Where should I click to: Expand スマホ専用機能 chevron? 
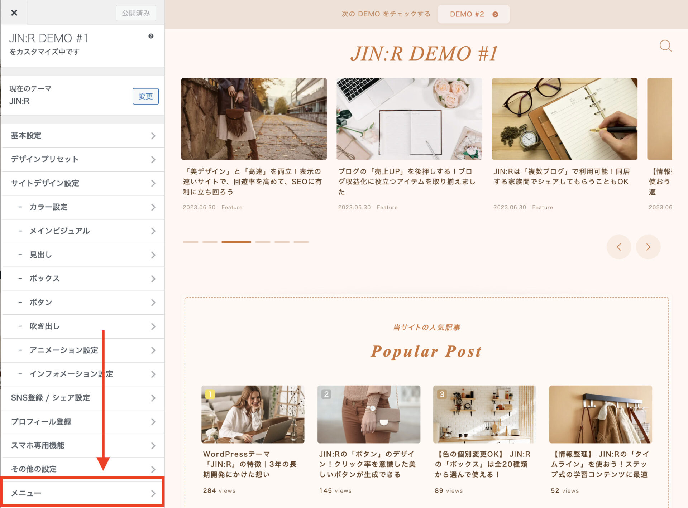(153, 446)
